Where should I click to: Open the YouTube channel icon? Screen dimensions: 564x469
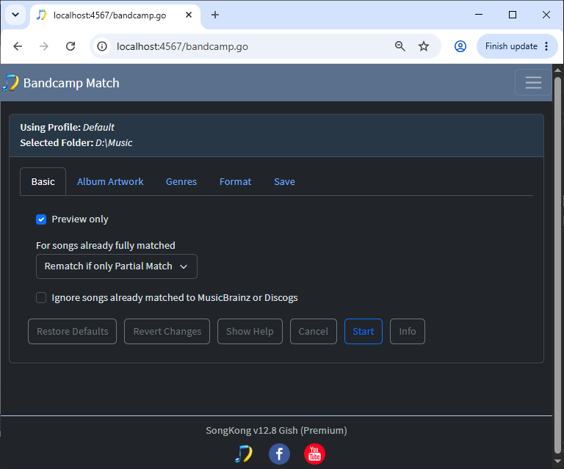(x=314, y=454)
